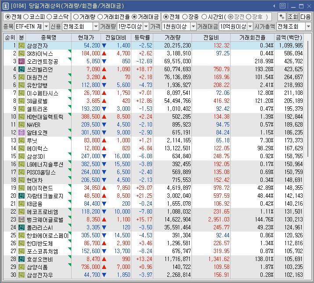The height and width of the screenshot is (283, 314).
Task: Click the M icon in title bar
Action: (282, 6)
